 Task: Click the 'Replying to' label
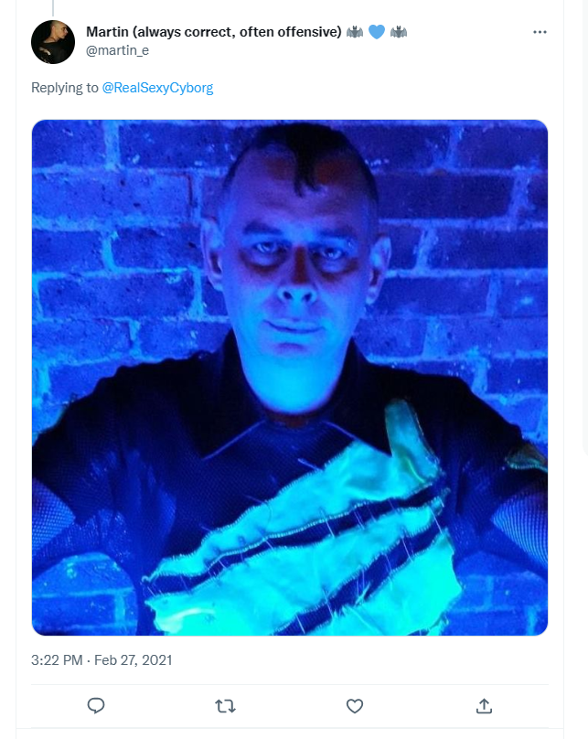click(x=65, y=88)
